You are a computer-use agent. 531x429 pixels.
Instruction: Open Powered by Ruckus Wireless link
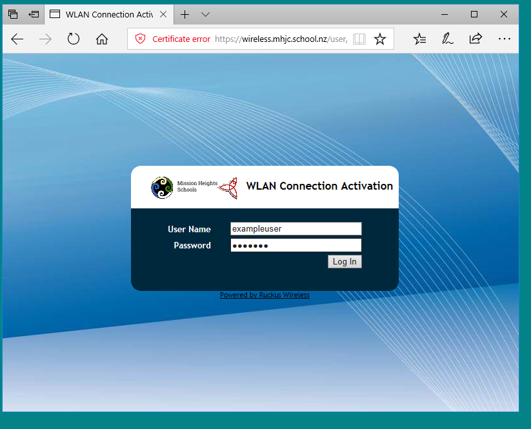click(265, 295)
